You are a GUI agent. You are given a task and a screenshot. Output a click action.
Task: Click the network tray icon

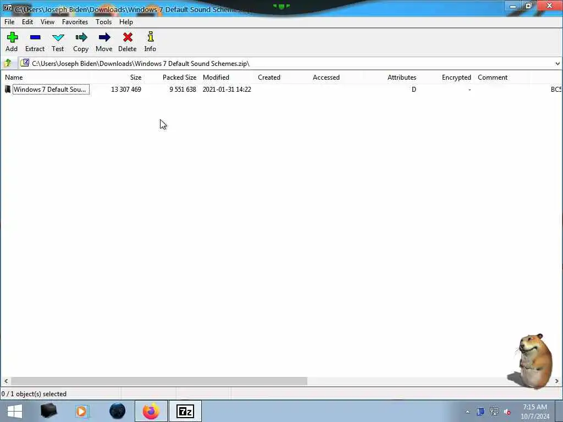point(494,412)
